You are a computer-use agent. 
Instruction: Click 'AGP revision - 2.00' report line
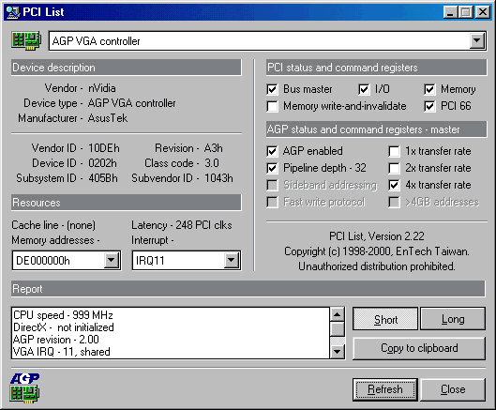[x=56, y=340]
